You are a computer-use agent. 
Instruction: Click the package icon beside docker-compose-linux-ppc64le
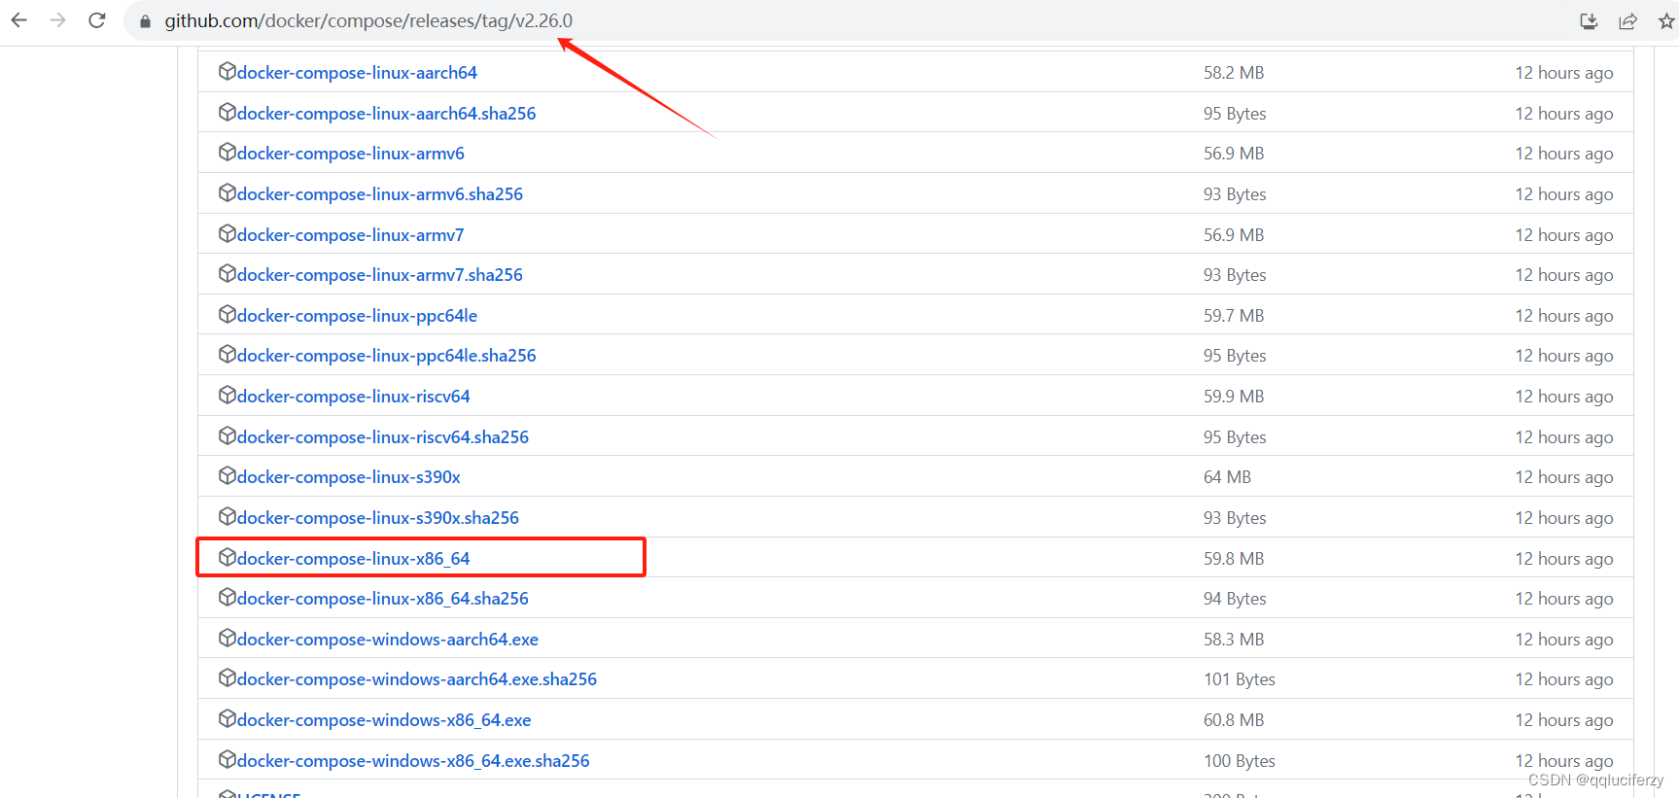[x=227, y=314]
